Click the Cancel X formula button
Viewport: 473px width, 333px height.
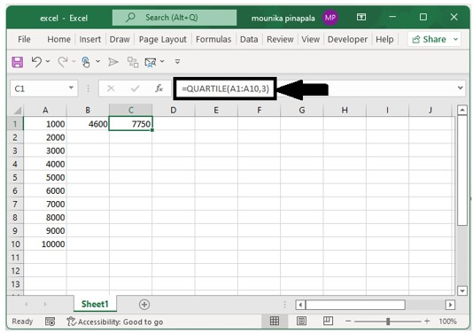coord(111,89)
